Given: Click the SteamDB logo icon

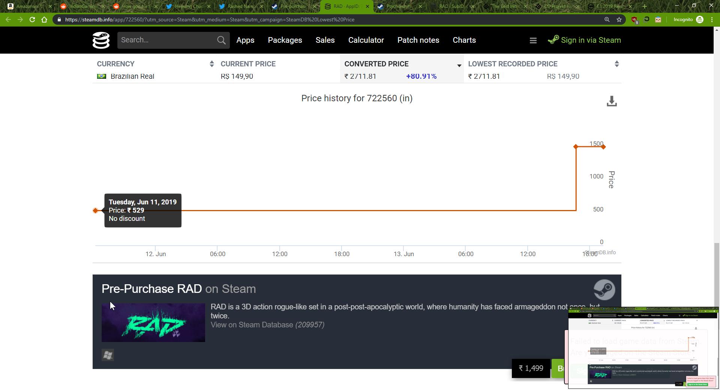Looking at the screenshot, I should point(101,40).
